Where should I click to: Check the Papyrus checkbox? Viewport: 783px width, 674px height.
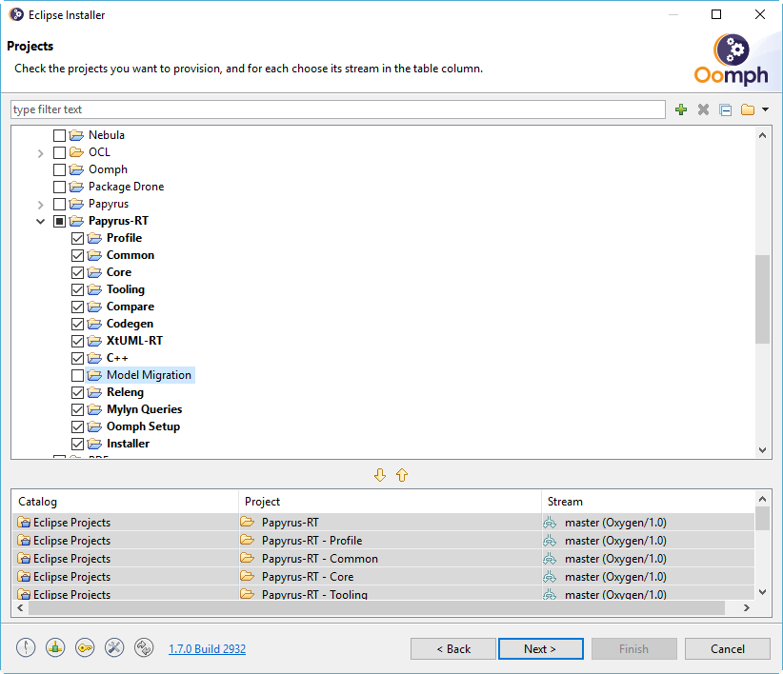coord(59,204)
